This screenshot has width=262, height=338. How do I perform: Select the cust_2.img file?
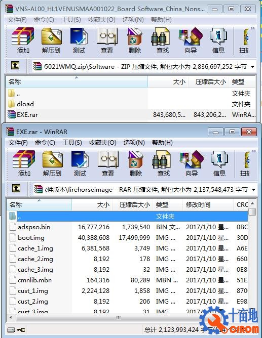[128, 302]
